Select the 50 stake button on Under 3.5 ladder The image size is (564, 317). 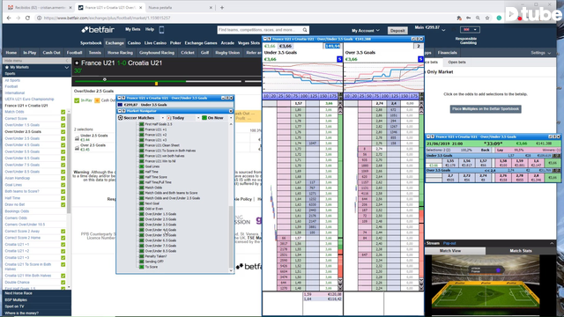(x=288, y=96)
